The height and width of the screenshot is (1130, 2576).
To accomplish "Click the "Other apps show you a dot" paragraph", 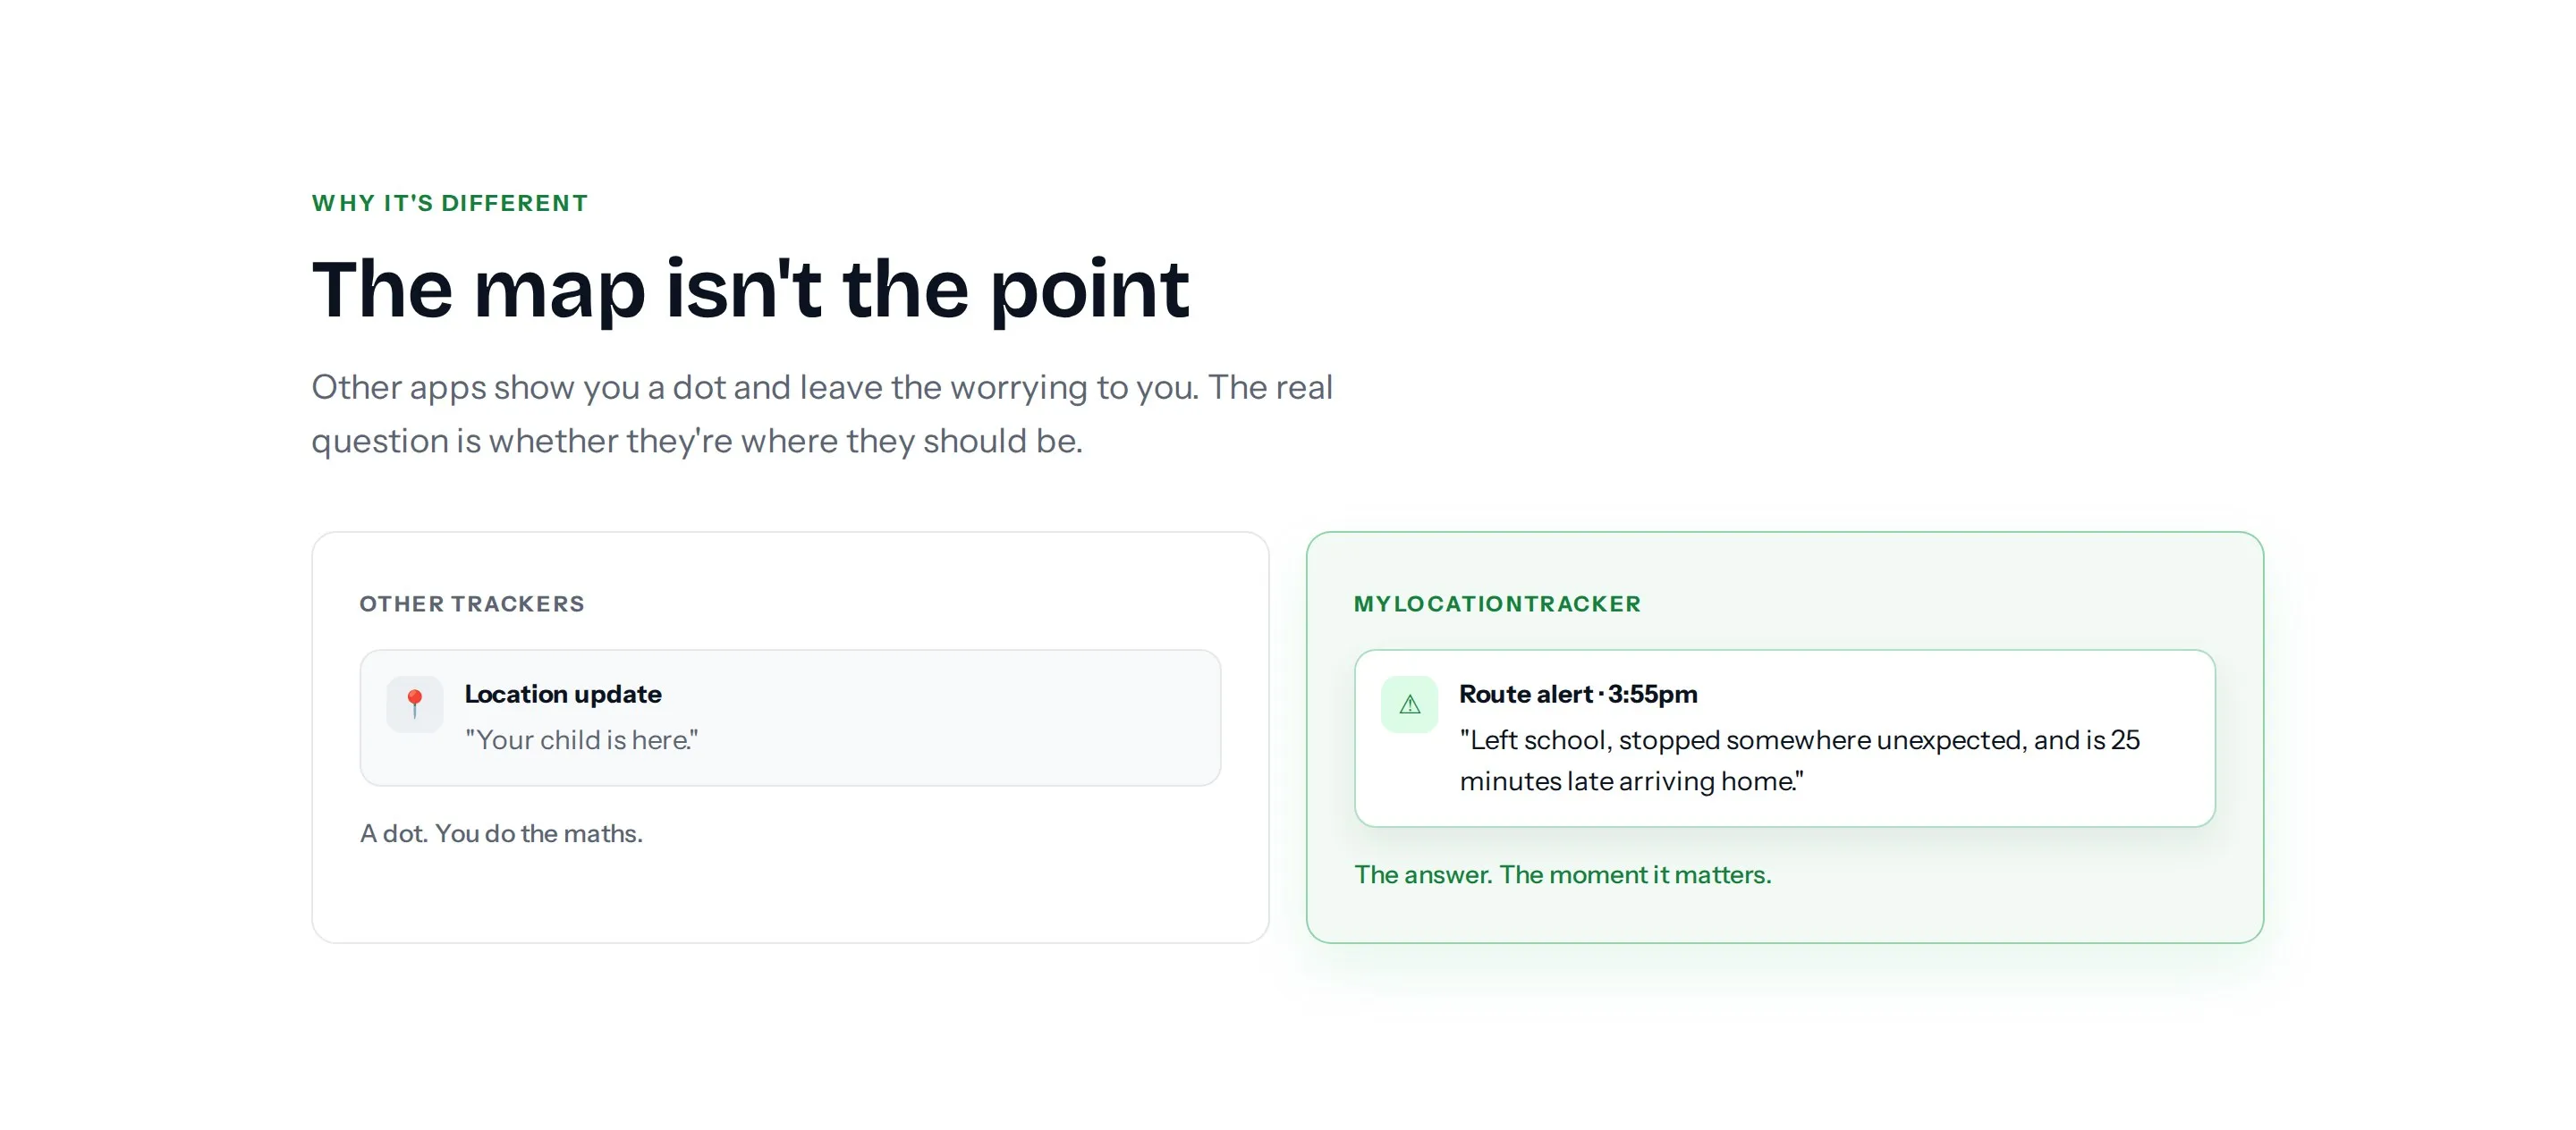I will click(822, 414).
